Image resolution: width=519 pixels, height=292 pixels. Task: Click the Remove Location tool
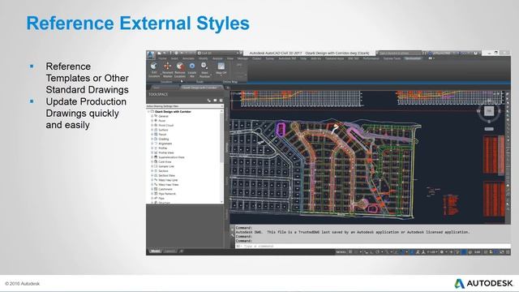[180, 70]
